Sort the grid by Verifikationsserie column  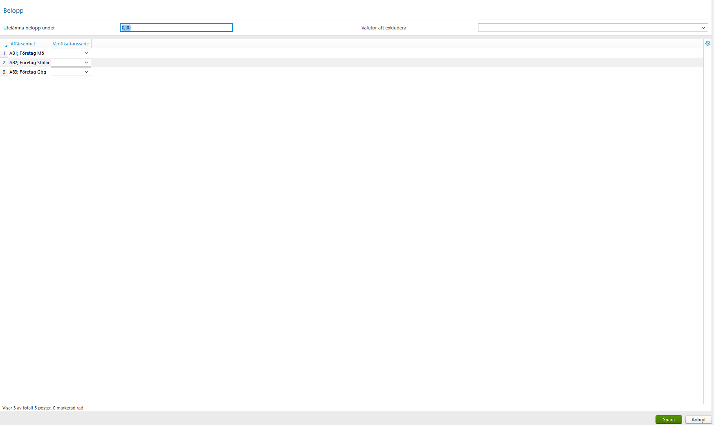coord(70,44)
